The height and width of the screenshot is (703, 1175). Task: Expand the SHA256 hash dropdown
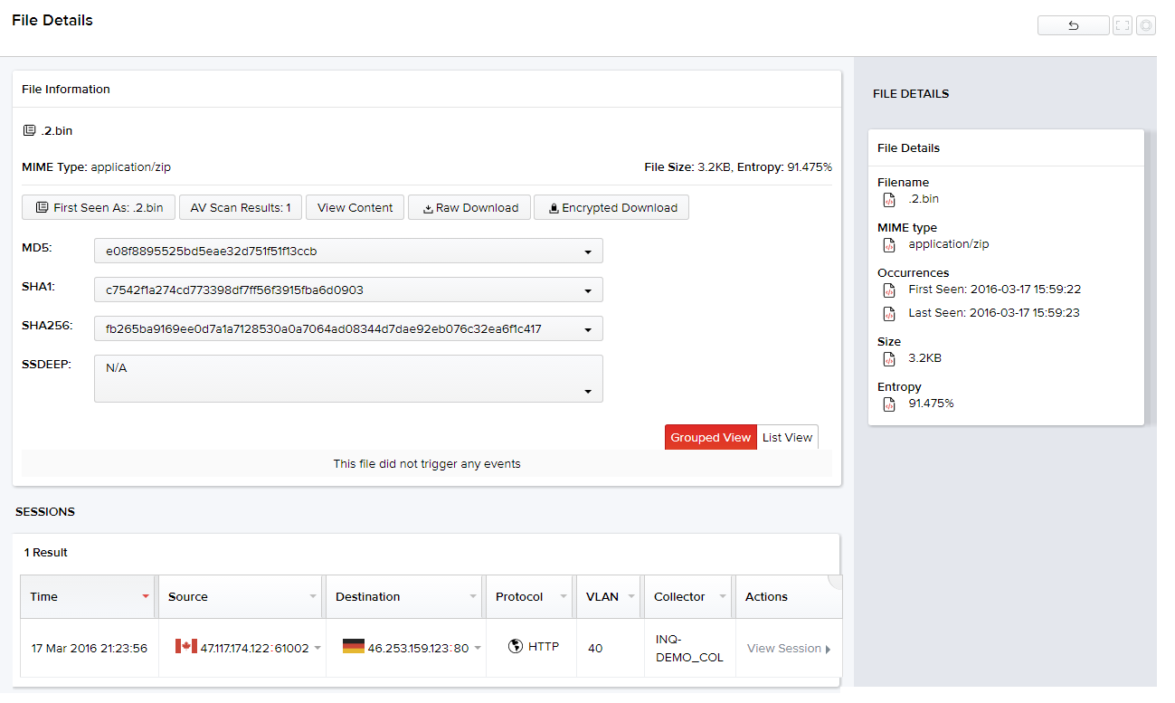pyautogui.click(x=587, y=329)
